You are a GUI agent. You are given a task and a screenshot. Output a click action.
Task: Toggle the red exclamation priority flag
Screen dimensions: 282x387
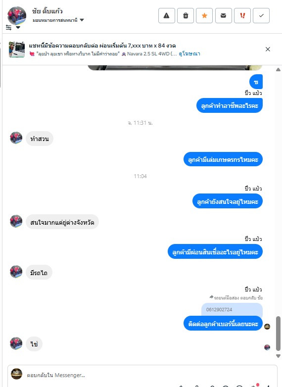[x=242, y=15]
